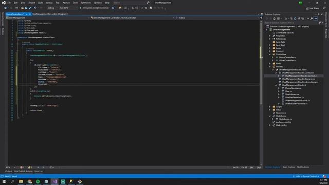329x185 pixels.
Task: Open Web Publish Activity tab
Action: (x=23, y=171)
